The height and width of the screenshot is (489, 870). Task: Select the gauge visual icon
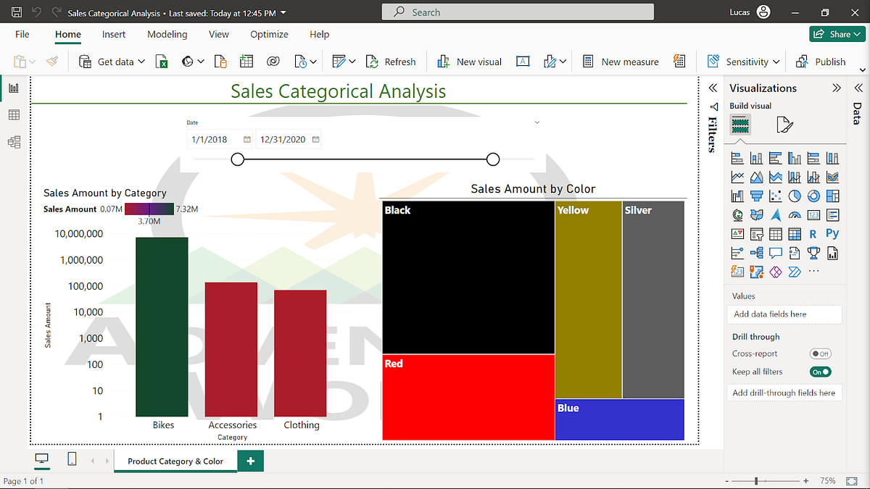click(795, 214)
